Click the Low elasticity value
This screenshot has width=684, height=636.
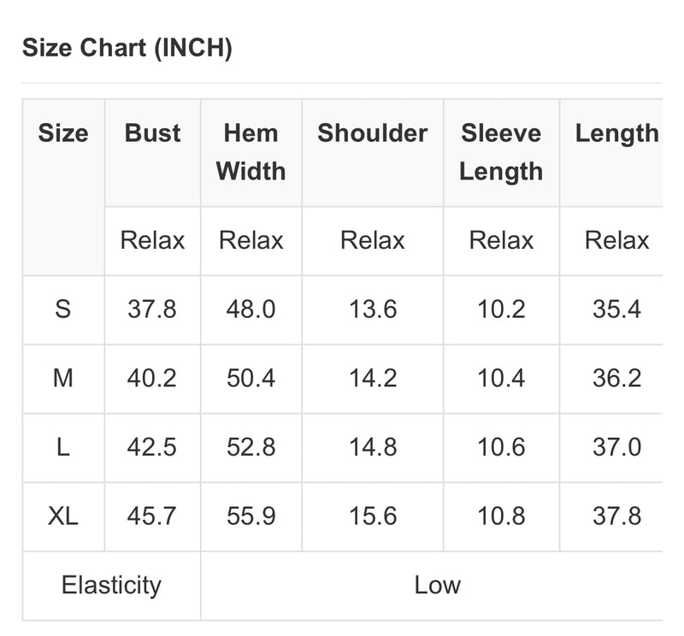coord(438,585)
